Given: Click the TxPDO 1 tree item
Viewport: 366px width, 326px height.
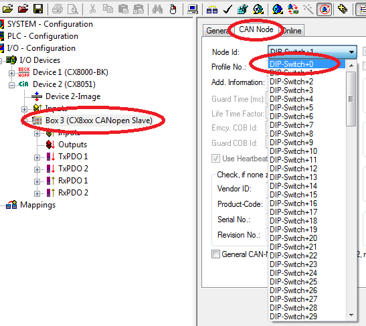Looking at the screenshot, I should pyautogui.click(x=73, y=157).
